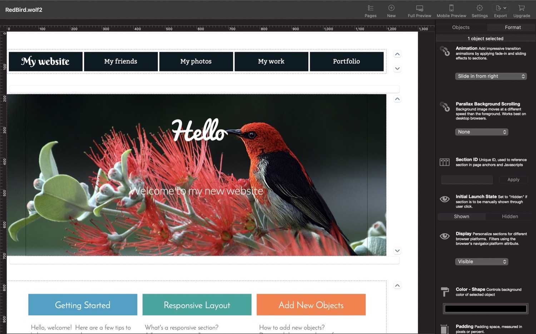Click the Color - Shape paint roller icon
The height and width of the screenshot is (334, 536).
coord(445,292)
